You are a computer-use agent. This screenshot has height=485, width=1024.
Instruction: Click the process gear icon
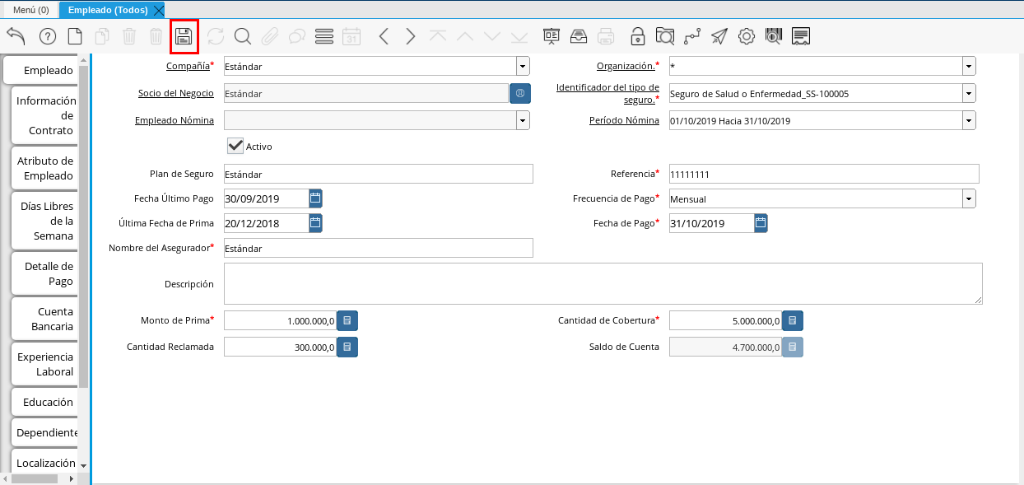pyautogui.click(x=747, y=36)
